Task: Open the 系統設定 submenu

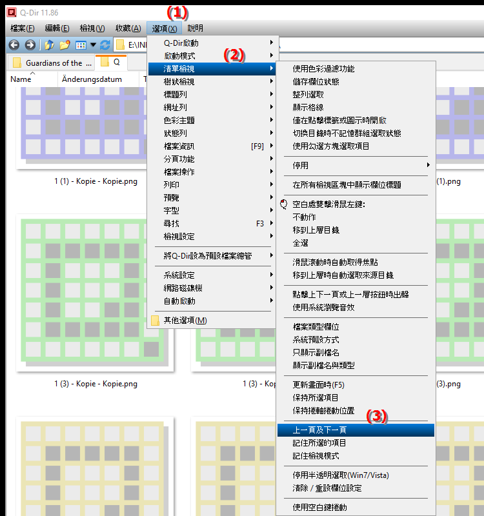Action: pos(212,275)
